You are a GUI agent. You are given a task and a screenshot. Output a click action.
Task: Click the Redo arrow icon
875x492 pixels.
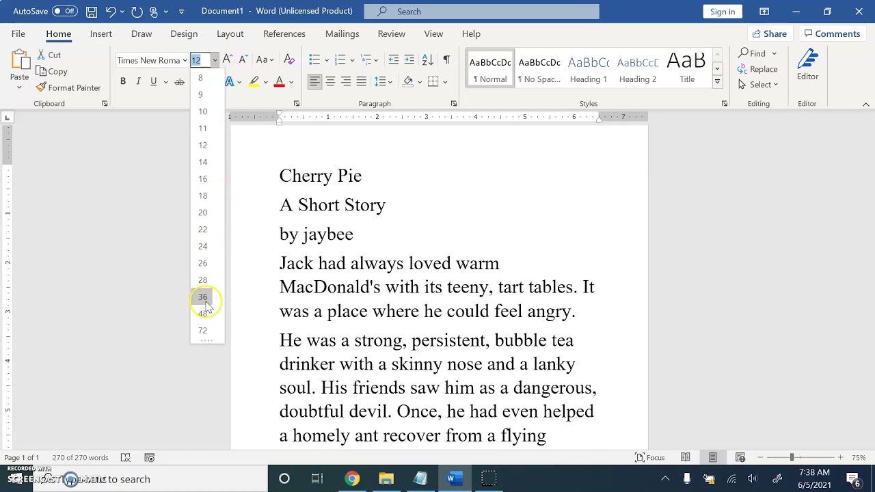137,12
